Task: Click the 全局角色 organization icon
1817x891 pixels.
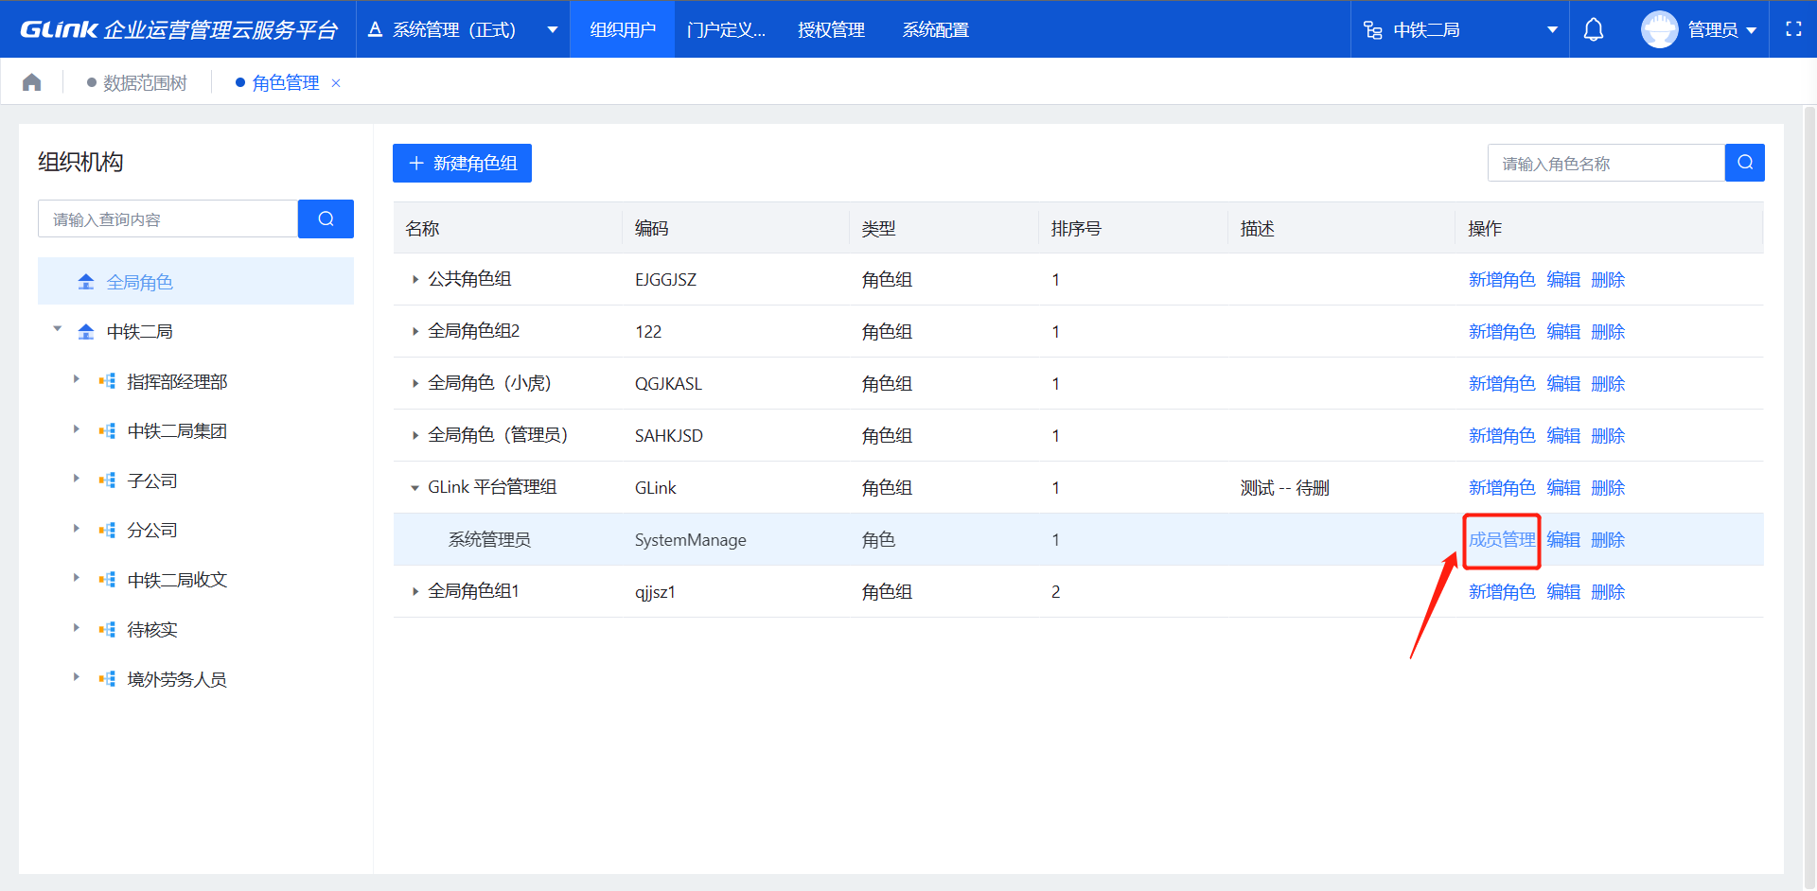Action: pos(86,282)
